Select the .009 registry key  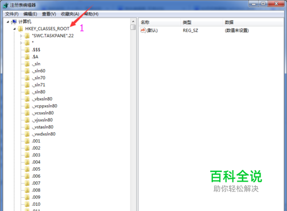click(x=36, y=197)
